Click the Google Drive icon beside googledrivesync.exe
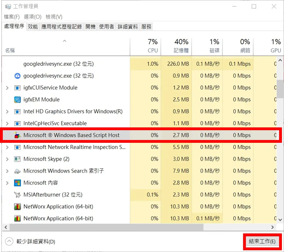 (x=17, y=76)
